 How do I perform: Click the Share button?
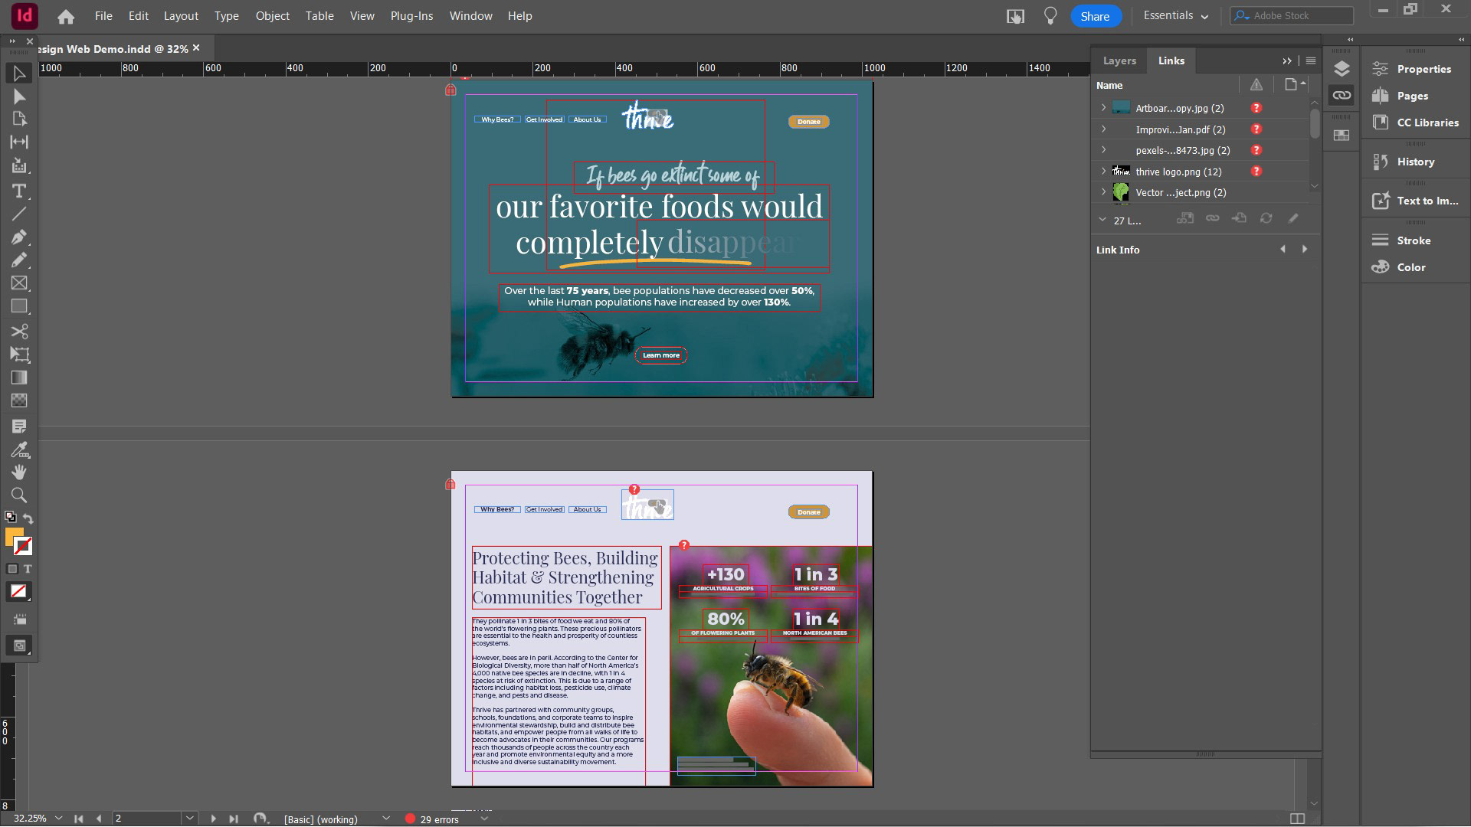coord(1095,16)
